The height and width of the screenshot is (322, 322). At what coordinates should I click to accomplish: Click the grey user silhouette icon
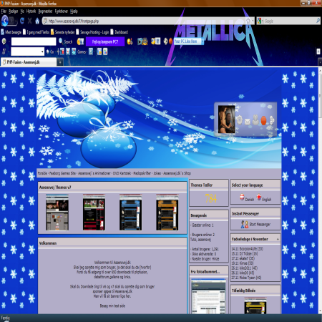point(255,120)
